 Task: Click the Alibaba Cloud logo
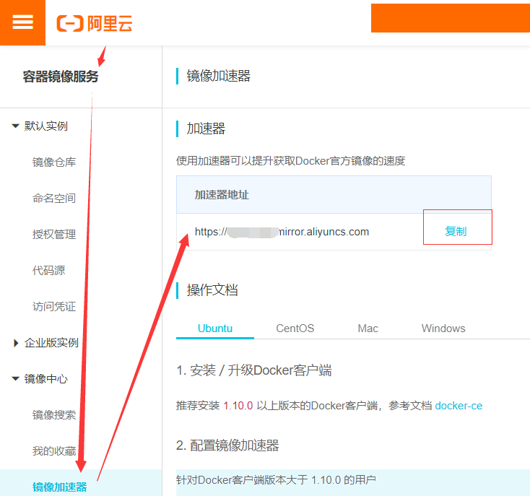click(x=95, y=23)
